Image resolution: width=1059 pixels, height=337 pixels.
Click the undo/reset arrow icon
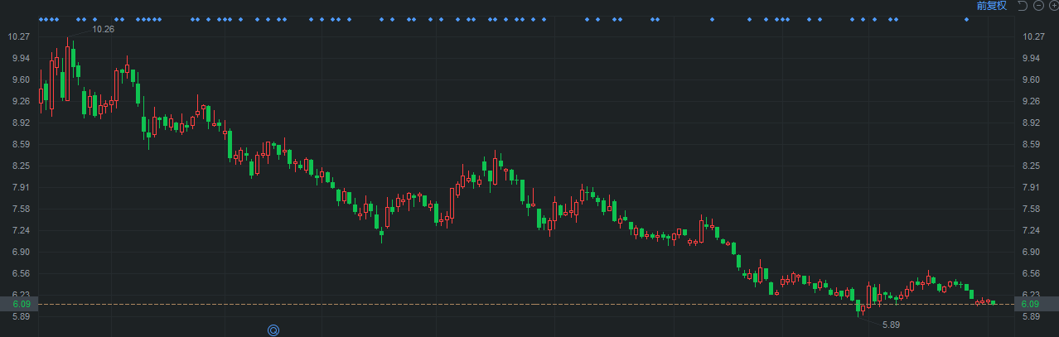(1023, 6)
